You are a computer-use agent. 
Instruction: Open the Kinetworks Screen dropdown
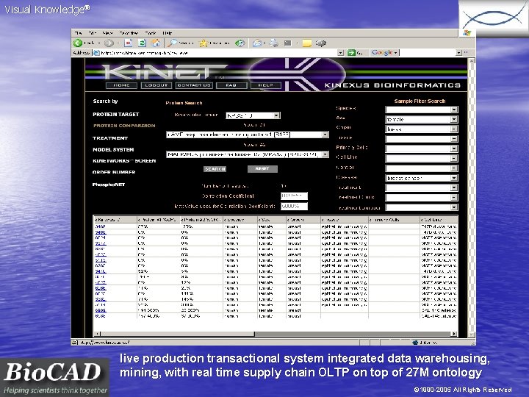pyautogui.click(x=253, y=115)
